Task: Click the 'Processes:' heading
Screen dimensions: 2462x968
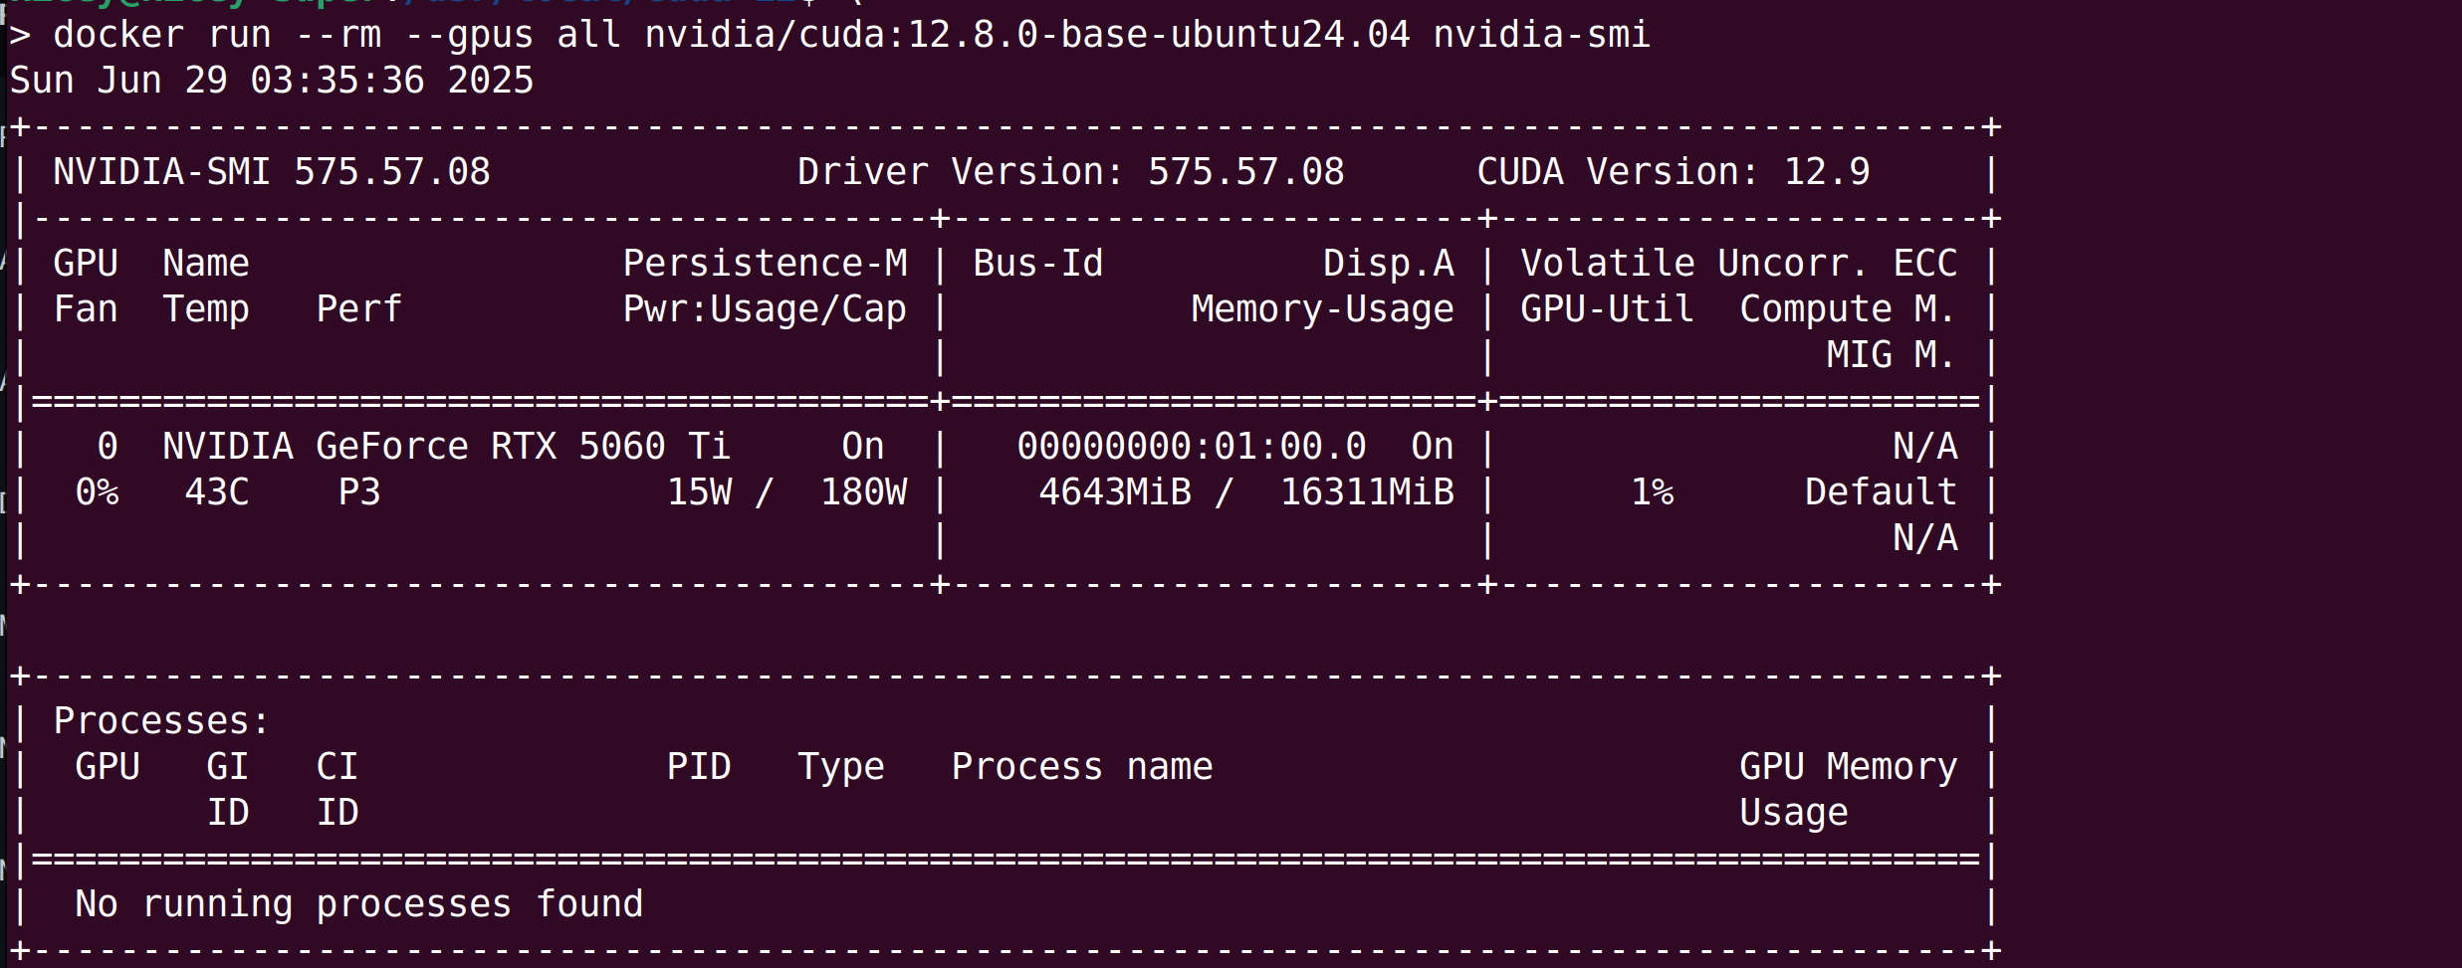Action: 162,721
